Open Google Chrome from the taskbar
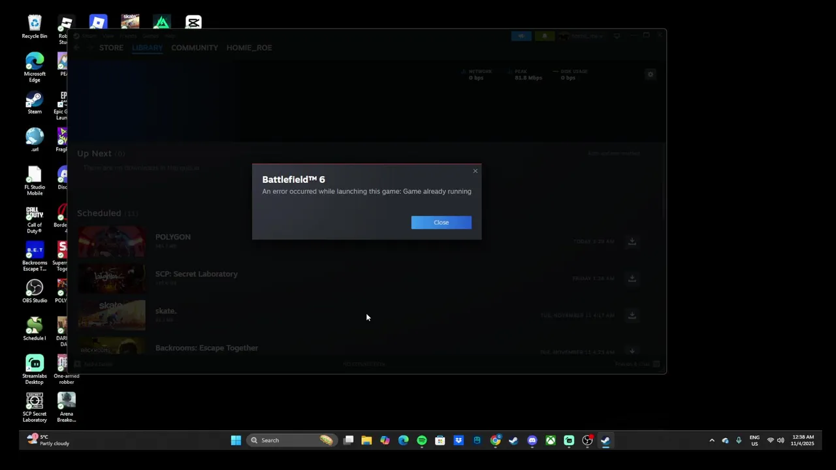The image size is (836, 470). pyautogui.click(x=496, y=441)
